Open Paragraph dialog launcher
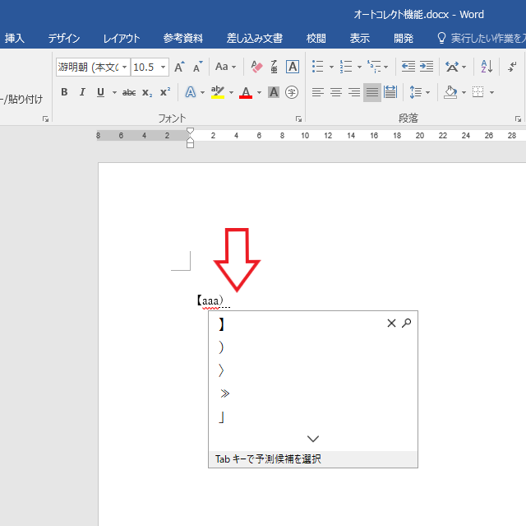526x526 pixels. click(518, 119)
